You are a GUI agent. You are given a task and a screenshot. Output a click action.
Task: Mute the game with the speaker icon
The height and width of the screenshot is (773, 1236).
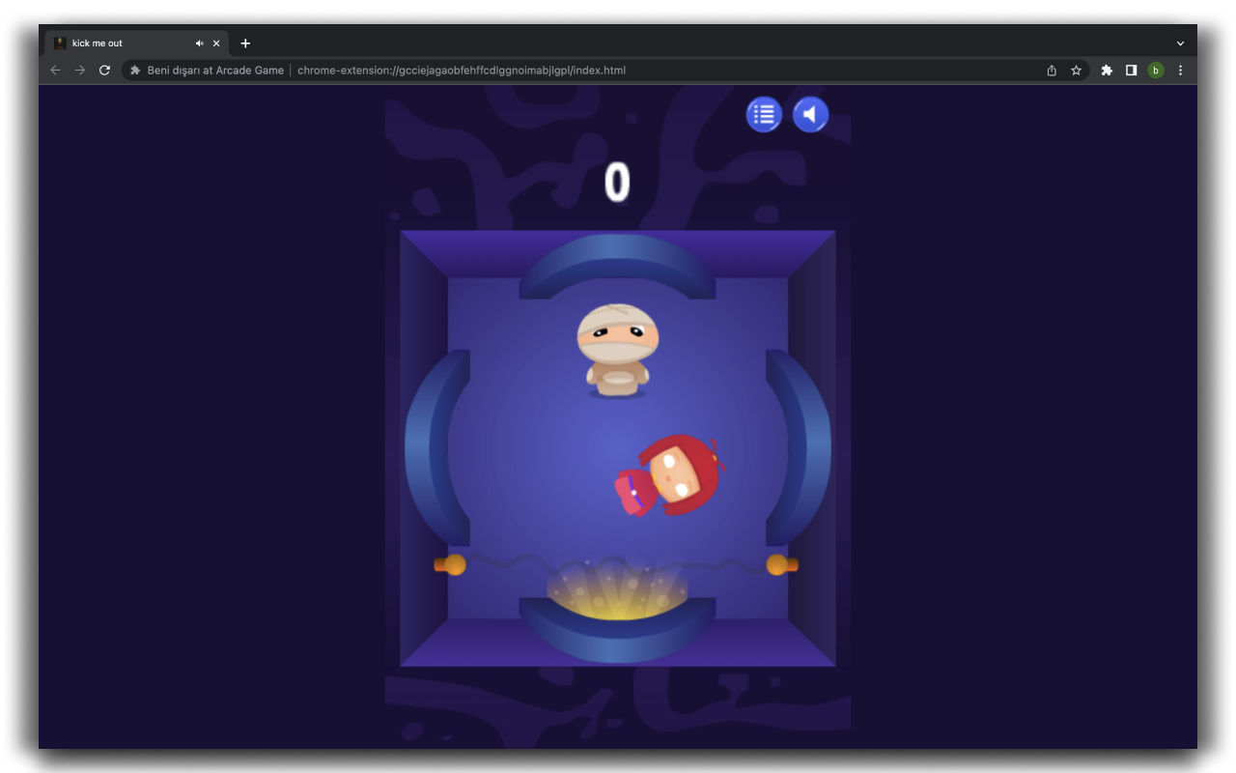[810, 114]
